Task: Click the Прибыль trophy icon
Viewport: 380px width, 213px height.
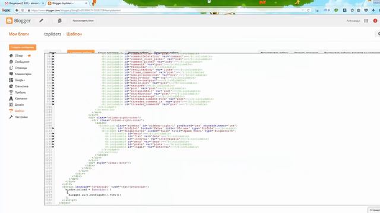Action: click(x=11, y=92)
